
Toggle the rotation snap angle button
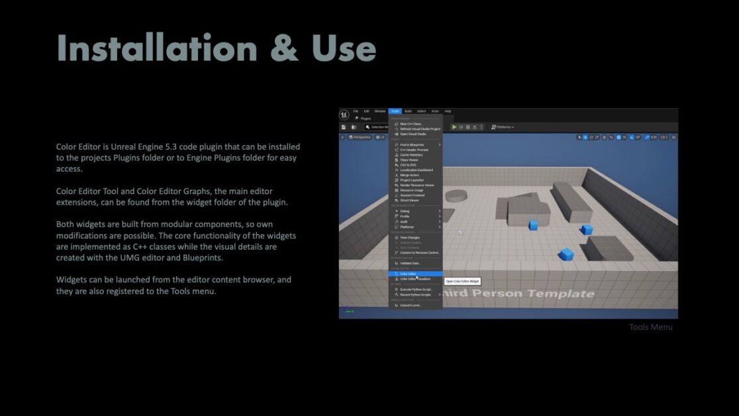(x=632, y=137)
